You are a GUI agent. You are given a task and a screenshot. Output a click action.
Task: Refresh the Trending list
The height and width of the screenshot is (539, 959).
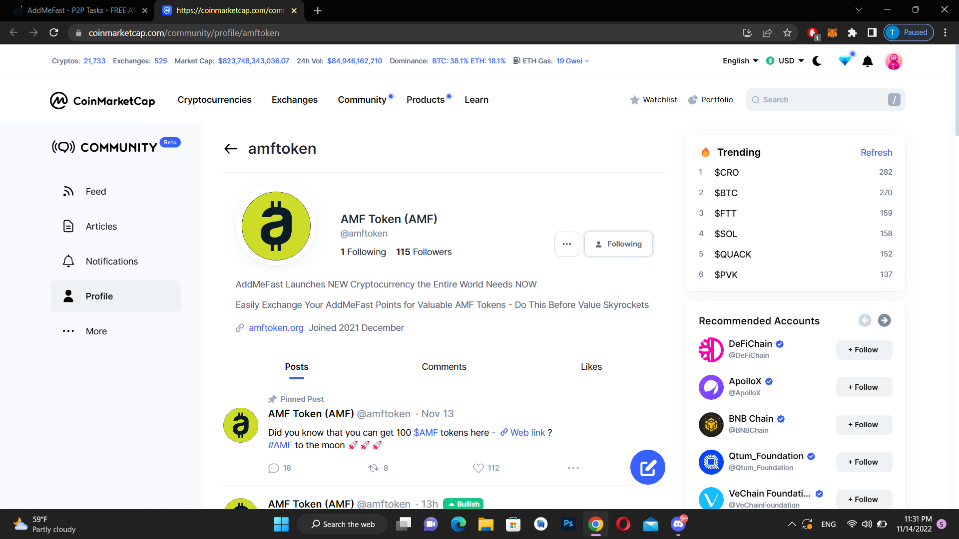(x=876, y=153)
